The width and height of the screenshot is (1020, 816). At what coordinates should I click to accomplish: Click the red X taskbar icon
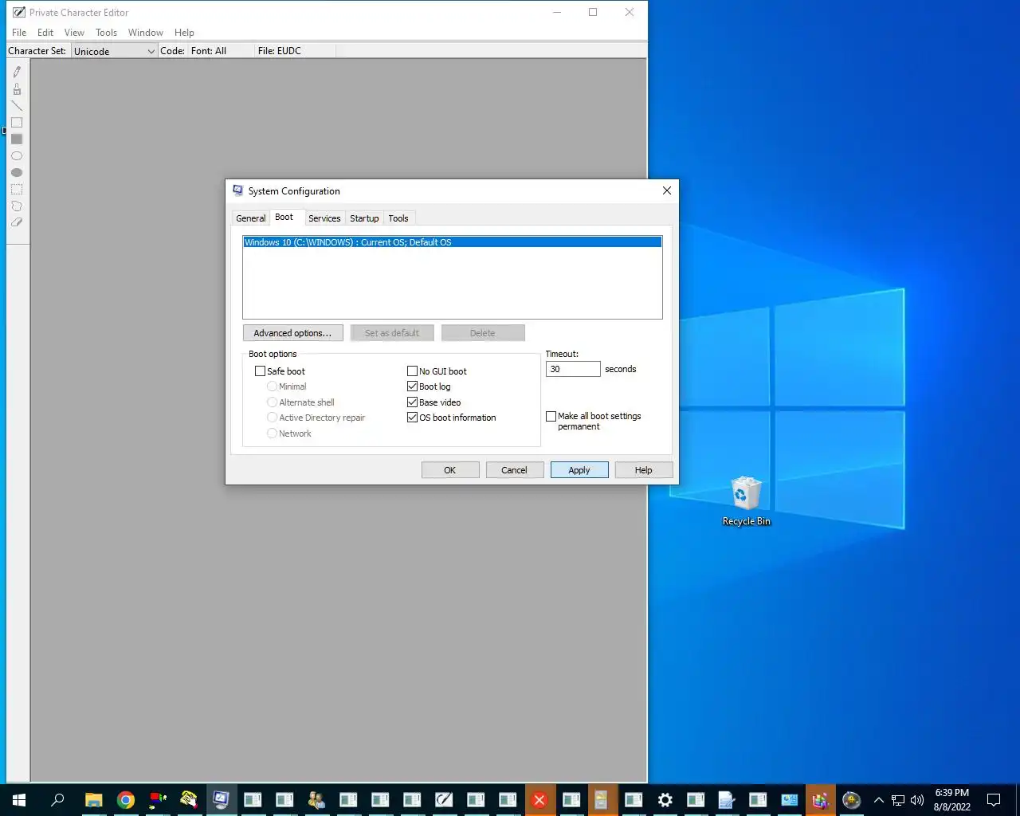tap(539, 800)
